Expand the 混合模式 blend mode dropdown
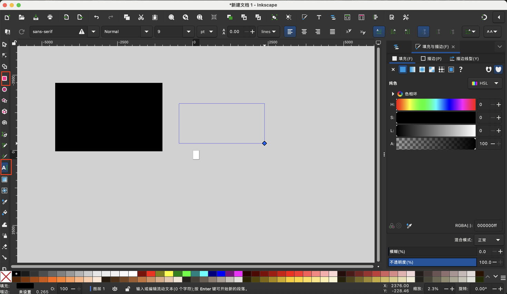507x294 pixels. (x=489, y=240)
